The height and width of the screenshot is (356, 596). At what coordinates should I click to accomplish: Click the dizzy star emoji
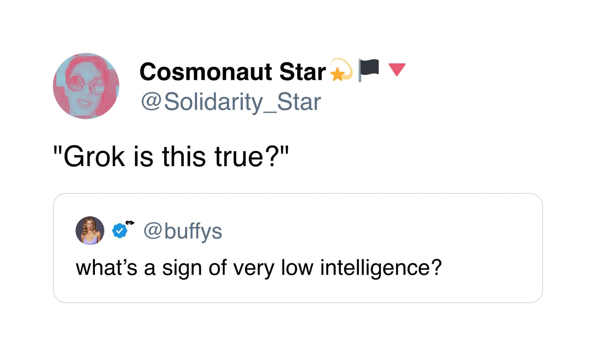click(341, 70)
